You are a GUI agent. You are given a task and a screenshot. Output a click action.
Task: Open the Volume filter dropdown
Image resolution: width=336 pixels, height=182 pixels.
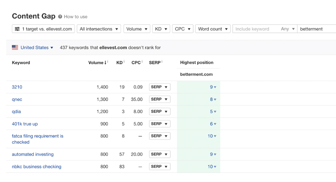(137, 29)
